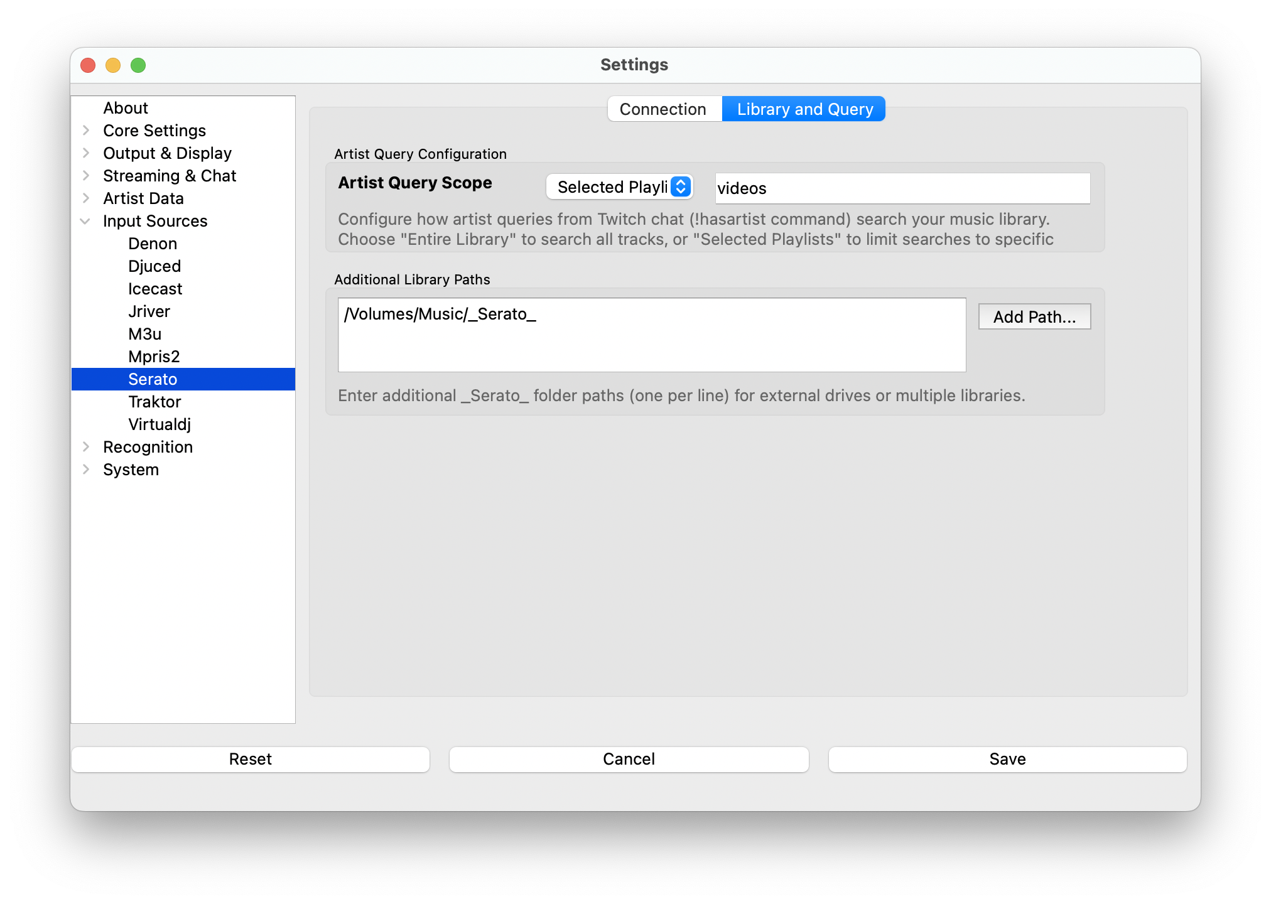The height and width of the screenshot is (904, 1271).
Task: Expand the Core Settings tree arrow
Action: pyautogui.click(x=86, y=131)
